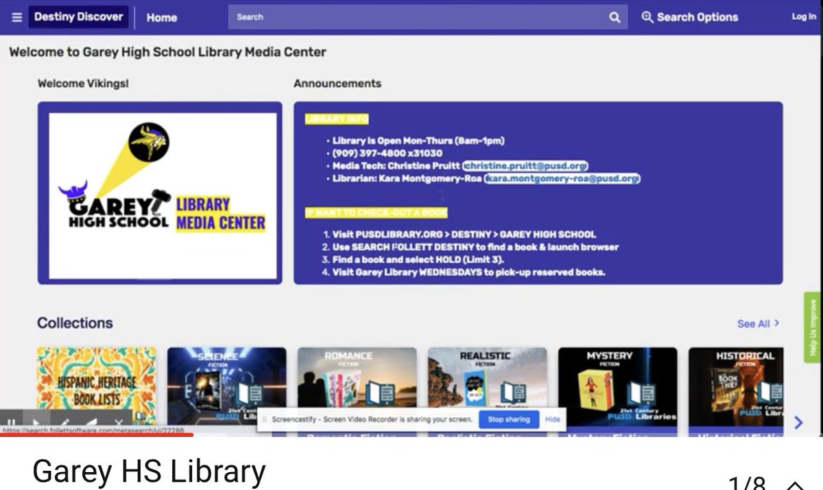Click the christine.pruitt@pusd.org email link

pos(525,165)
